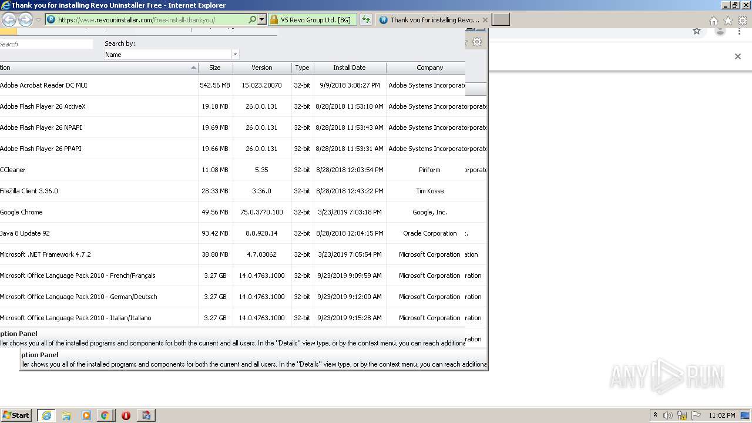Click the Oracle Corporation company cell
This screenshot has height=423, width=752.
429,233
